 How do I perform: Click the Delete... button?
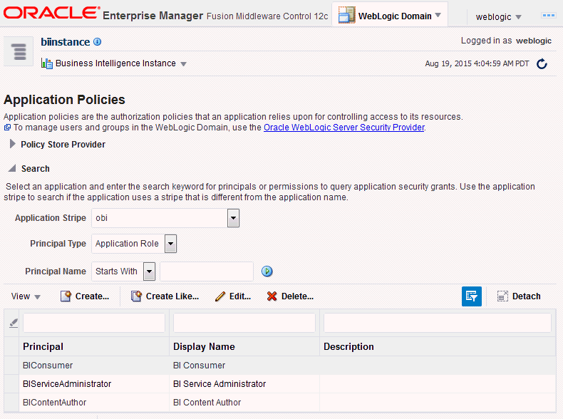(x=290, y=296)
